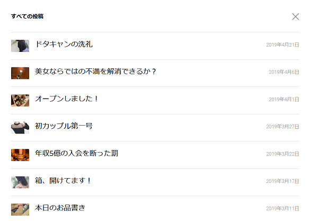Click thumbnail for 年収5億の入会を断った罰
The height and width of the screenshot is (221, 318).
pyautogui.click(x=20, y=155)
